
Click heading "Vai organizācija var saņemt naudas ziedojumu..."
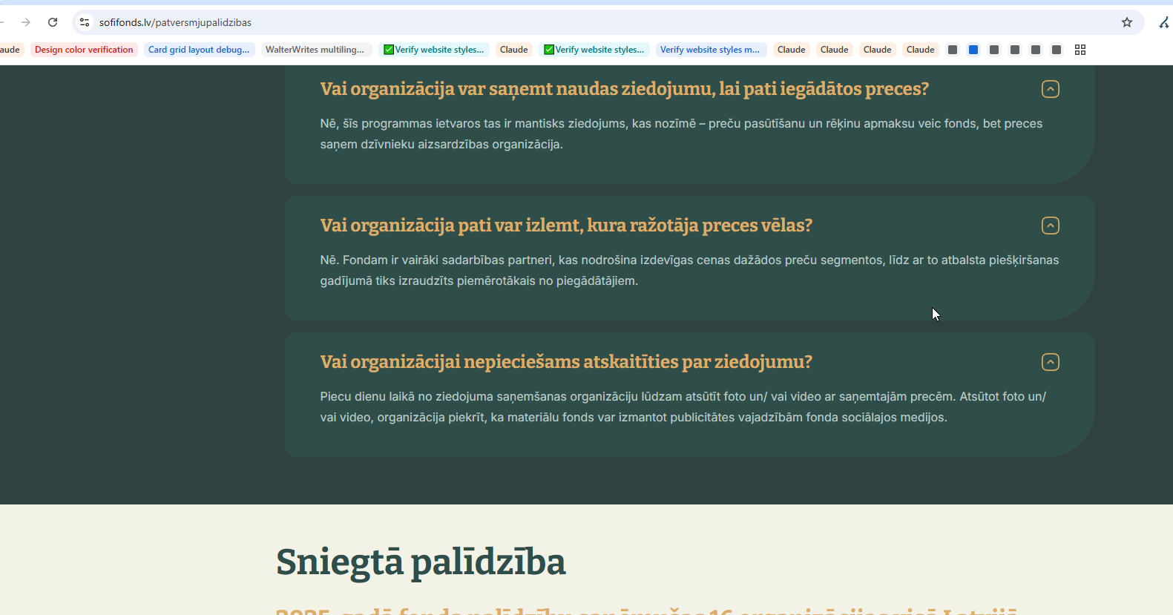pyautogui.click(x=624, y=89)
